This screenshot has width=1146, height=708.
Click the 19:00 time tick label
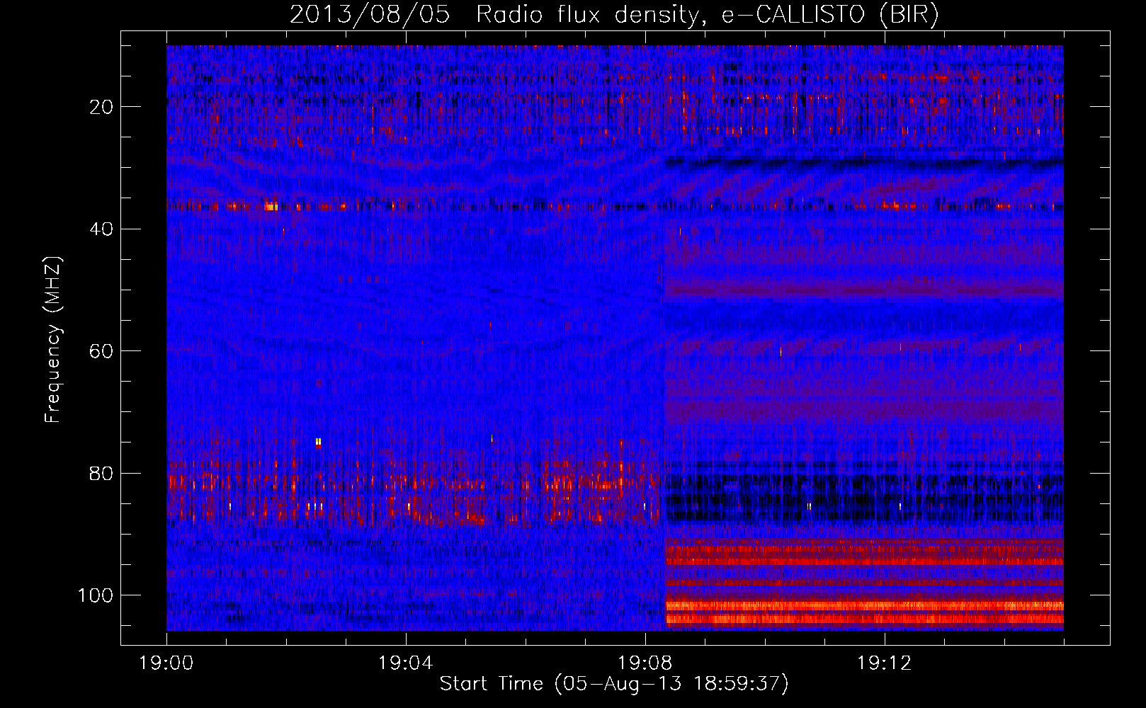click(166, 663)
